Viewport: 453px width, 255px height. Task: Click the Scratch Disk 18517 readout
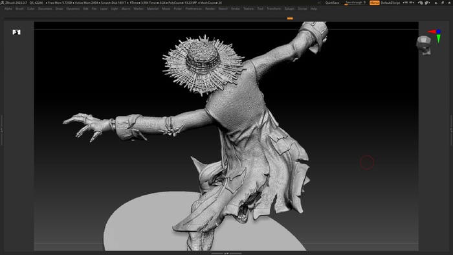tap(113, 3)
